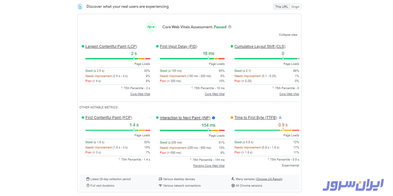Click the Iran Server logo
Screen dimensions: 393x196
[353, 184]
